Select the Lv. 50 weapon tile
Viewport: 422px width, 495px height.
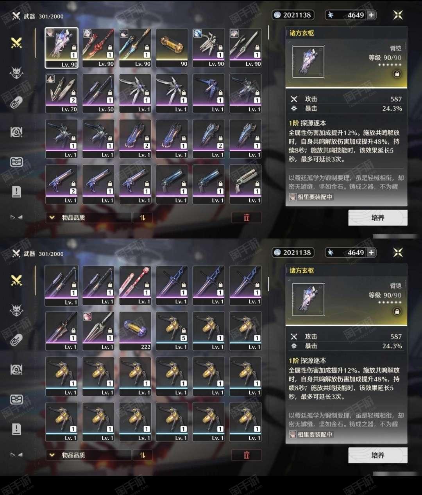tap(98, 93)
